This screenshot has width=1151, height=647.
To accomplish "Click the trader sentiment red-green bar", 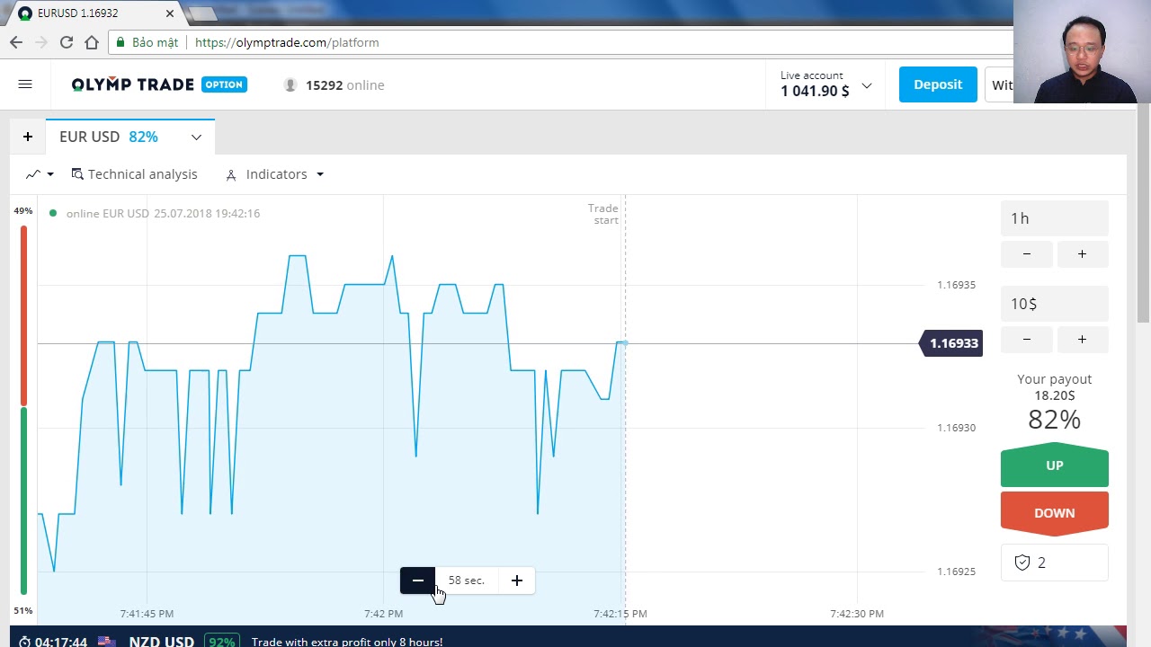I will point(23,410).
